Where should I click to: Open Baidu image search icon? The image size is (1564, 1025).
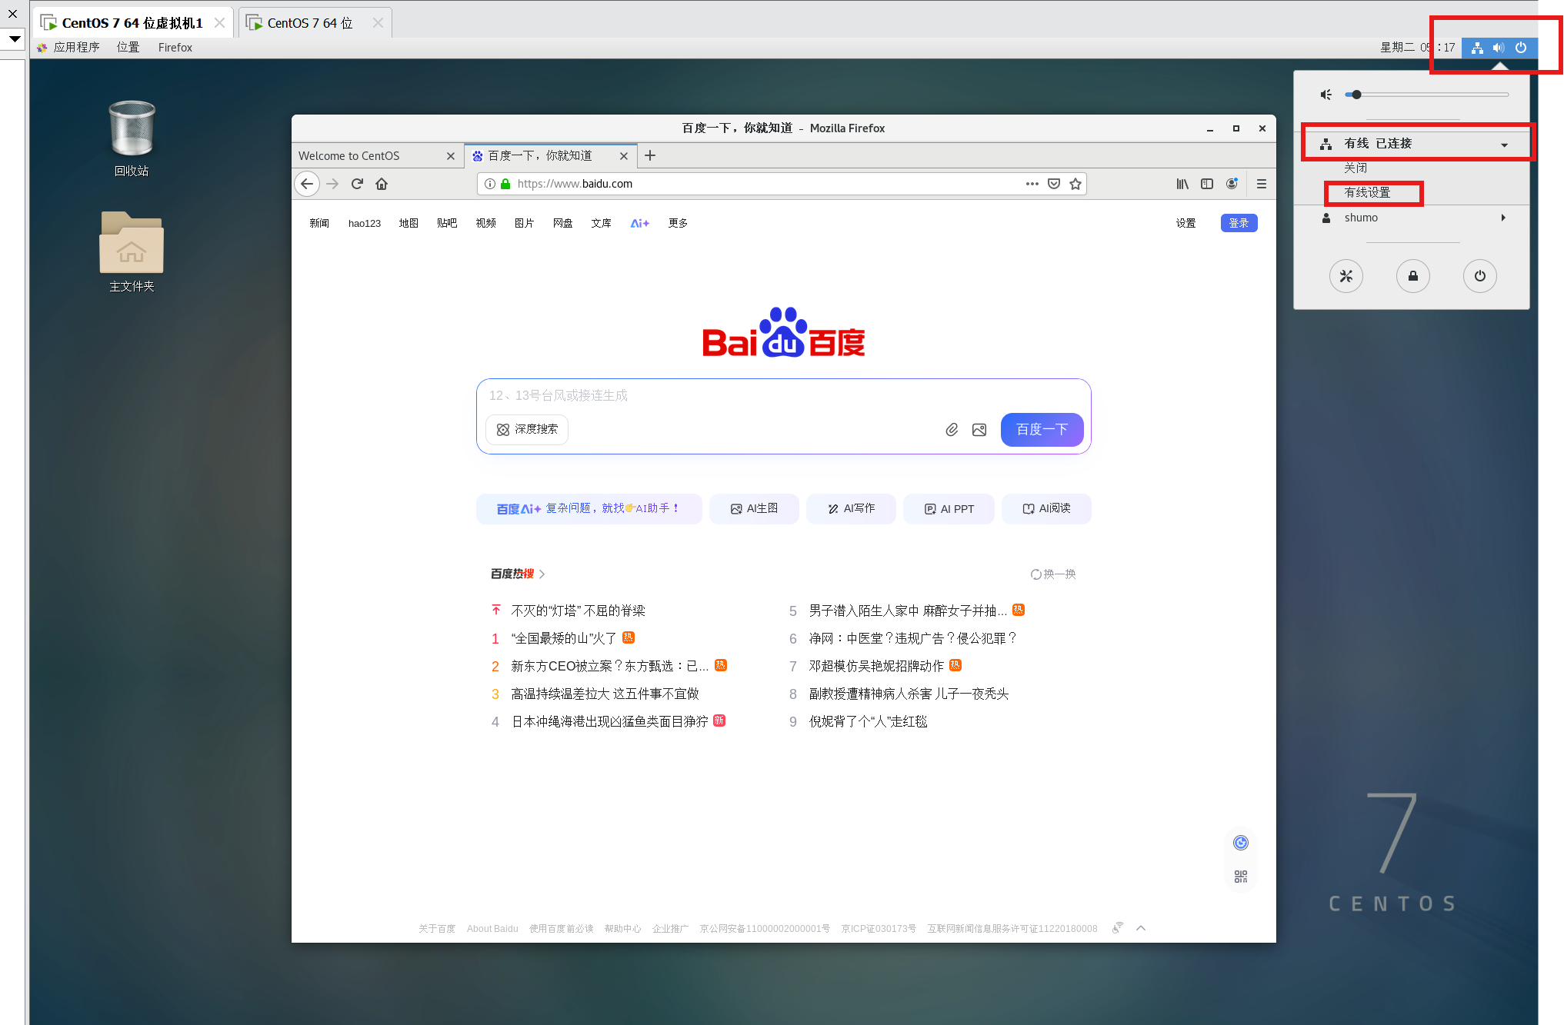(979, 430)
